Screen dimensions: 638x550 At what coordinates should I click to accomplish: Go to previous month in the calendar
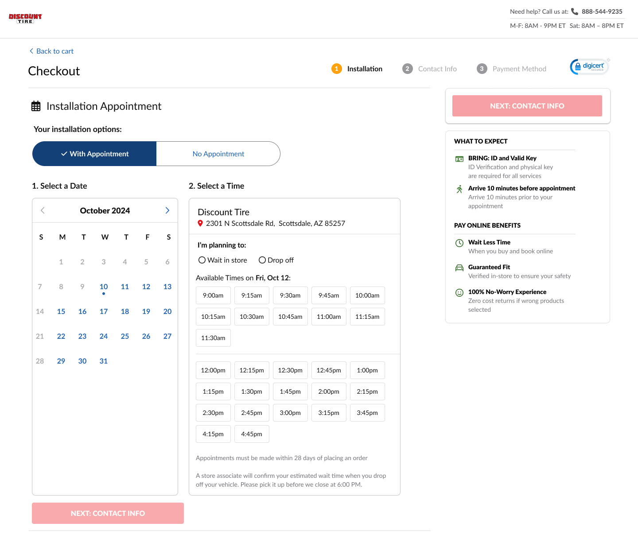pos(43,210)
